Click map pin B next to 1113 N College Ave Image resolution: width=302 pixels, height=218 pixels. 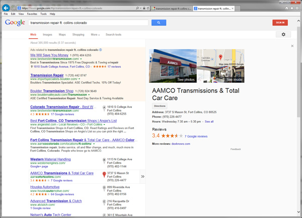[x=104, y=161]
